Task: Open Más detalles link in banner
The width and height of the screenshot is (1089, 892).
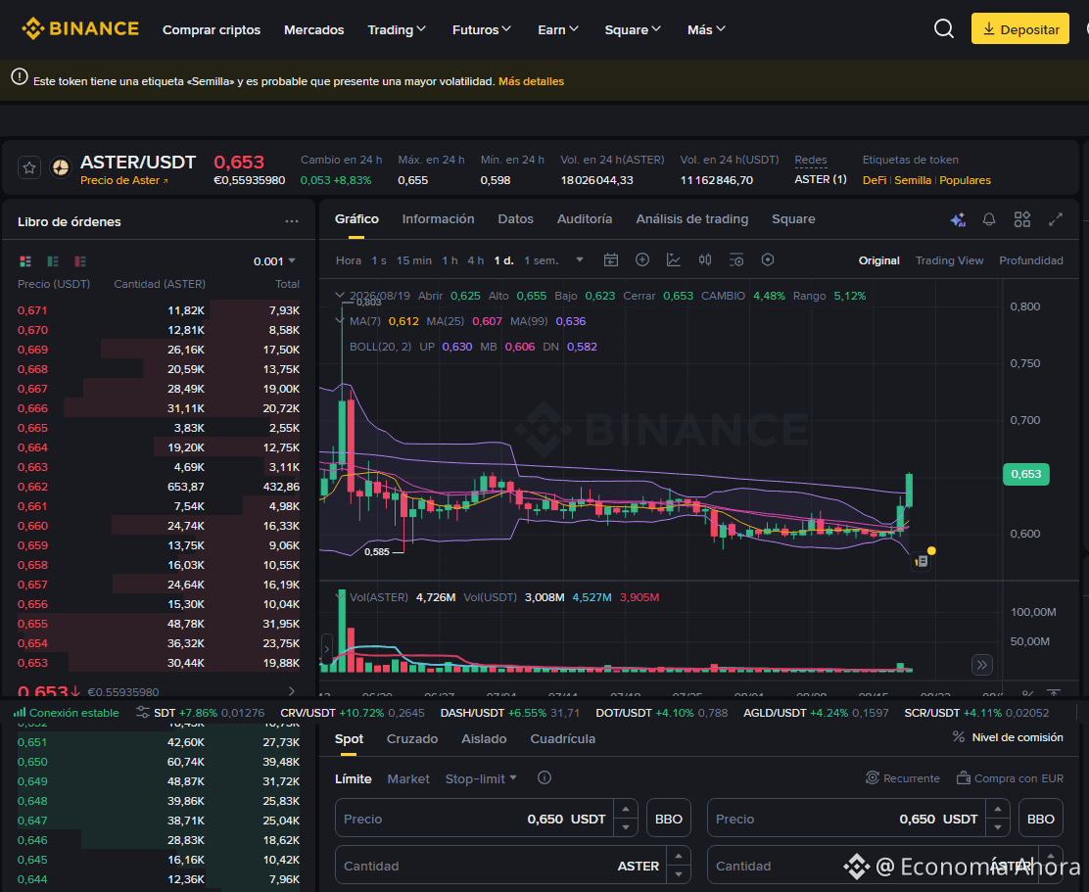Action: pos(532,81)
